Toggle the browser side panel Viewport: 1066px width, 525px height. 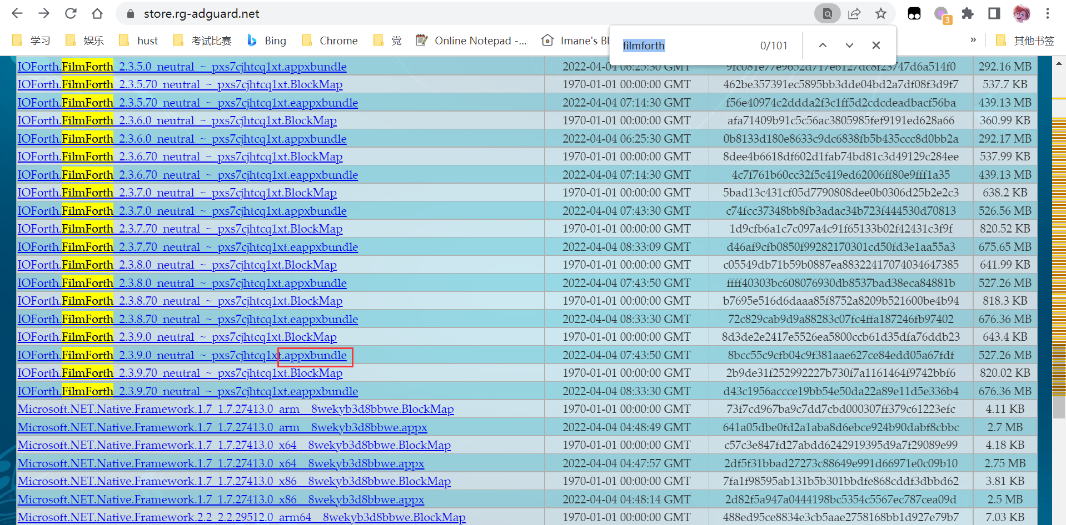pyautogui.click(x=994, y=13)
